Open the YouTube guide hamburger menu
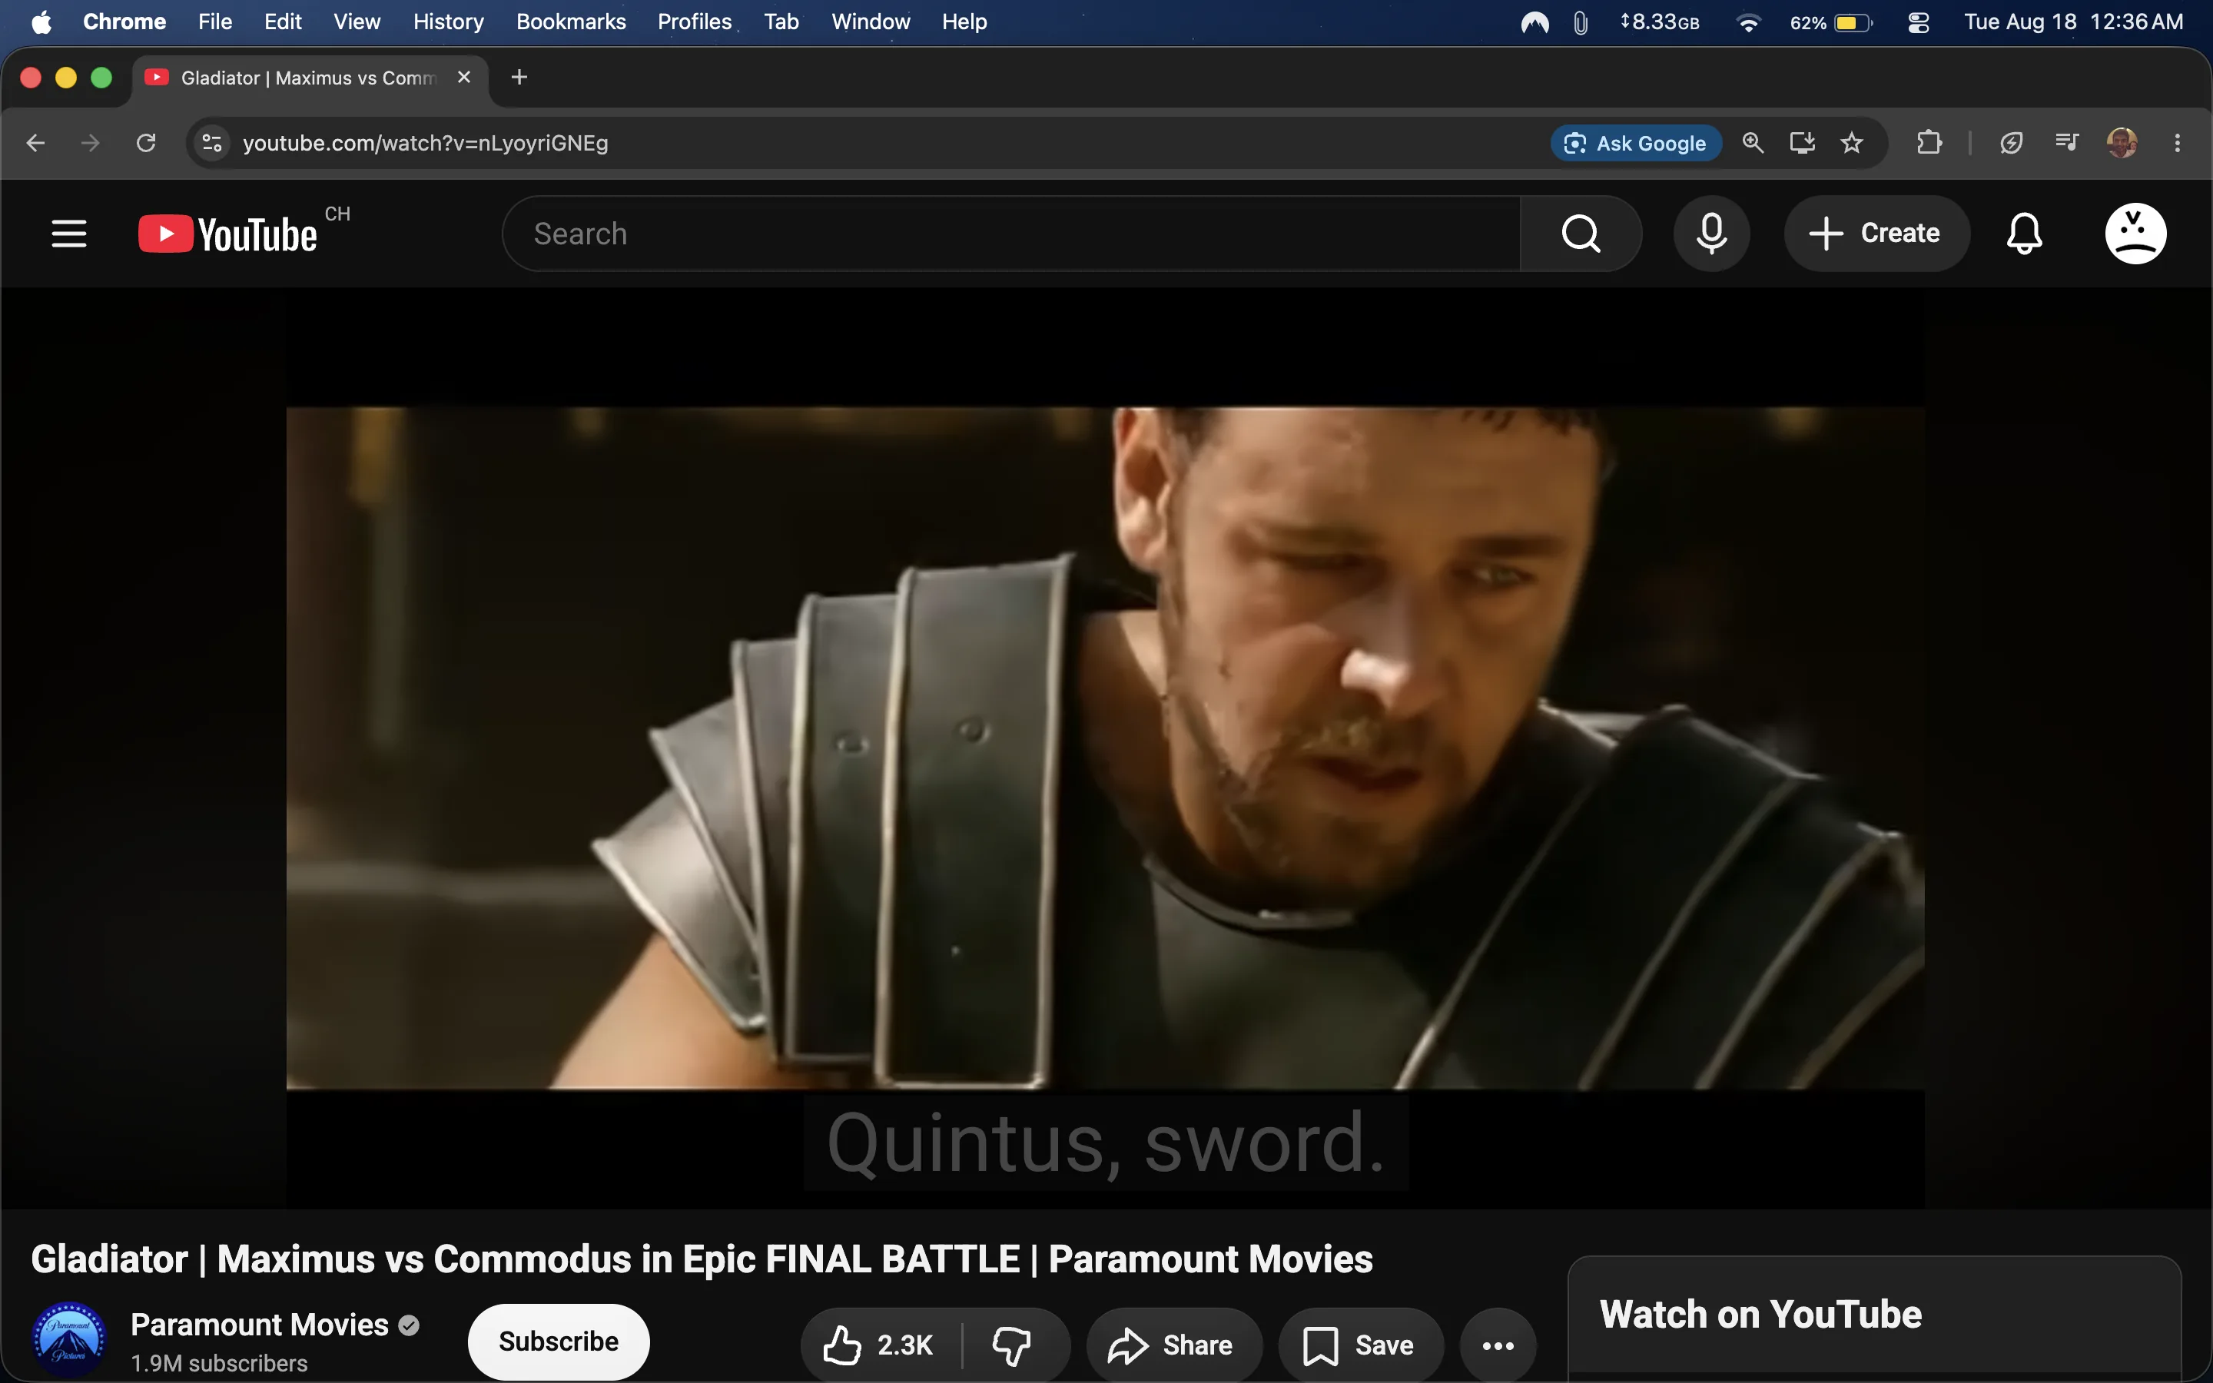The image size is (2213, 1383). [x=68, y=234]
